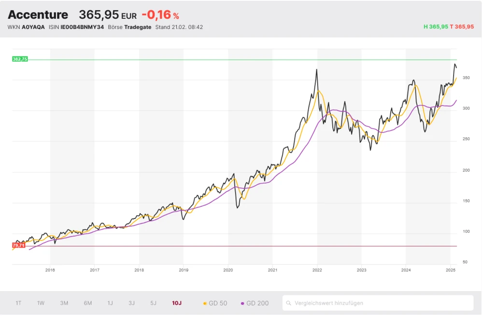Select the 3J chart period
This screenshot has width=483, height=320.
(x=132, y=303)
